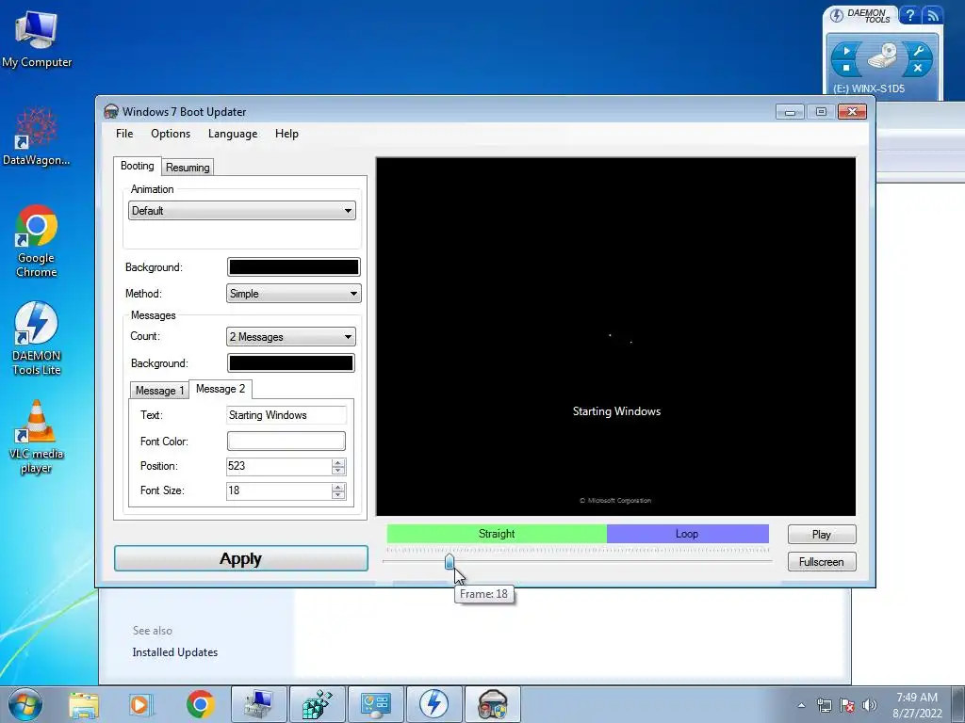
Task: Launch the VLC media player desktop shortcut
Action: [x=37, y=437]
